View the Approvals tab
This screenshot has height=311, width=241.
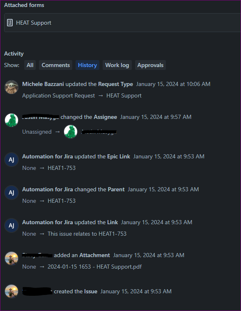[150, 65]
